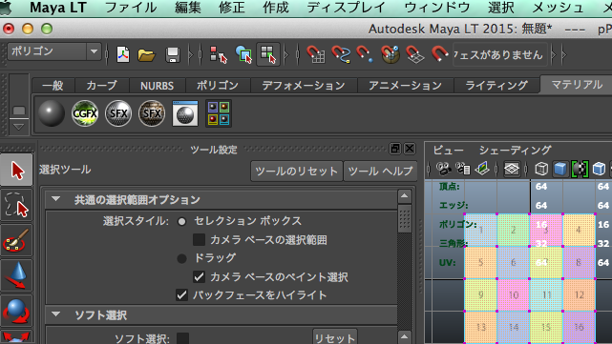Select セレクション ボックス radio button
This screenshot has height=344, width=612.
tap(182, 222)
